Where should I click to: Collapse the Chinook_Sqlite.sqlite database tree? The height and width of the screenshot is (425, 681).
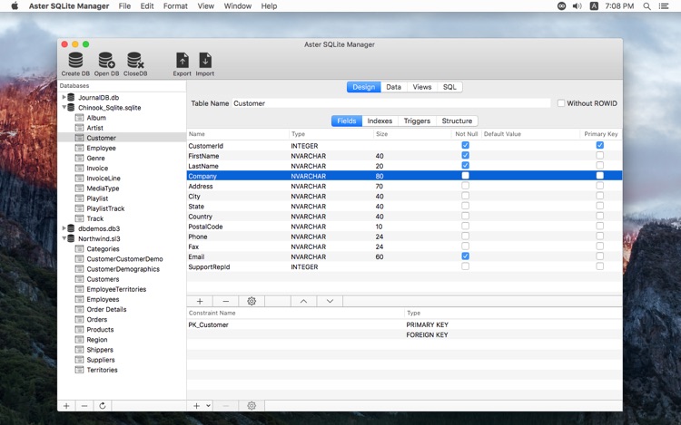point(64,107)
